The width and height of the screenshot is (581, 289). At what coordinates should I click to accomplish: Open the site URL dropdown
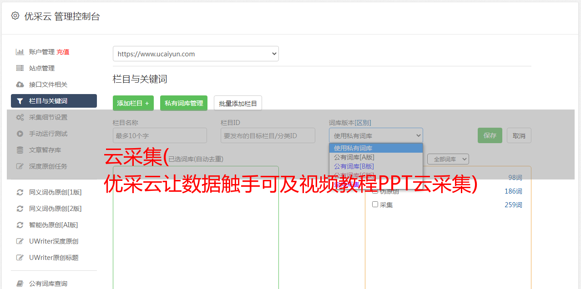click(196, 54)
